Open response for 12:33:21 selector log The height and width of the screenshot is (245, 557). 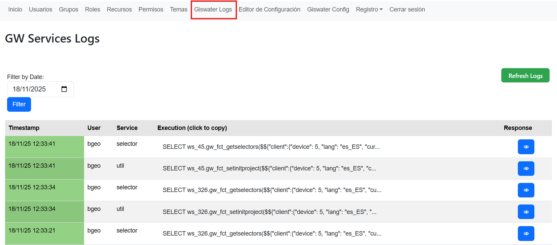(x=526, y=234)
